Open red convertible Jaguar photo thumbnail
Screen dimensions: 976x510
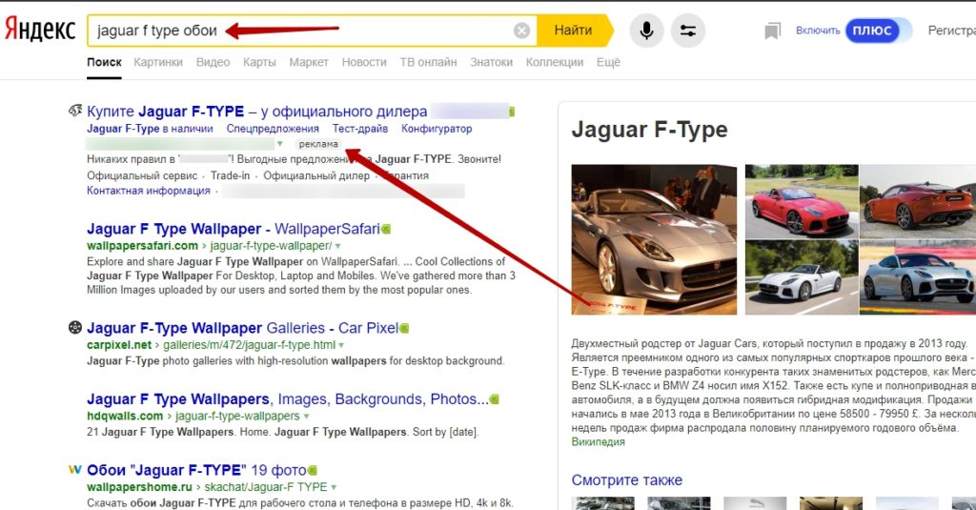click(x=802, y=202)
